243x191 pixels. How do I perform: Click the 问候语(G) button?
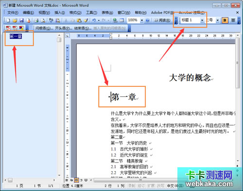(44, 28)
